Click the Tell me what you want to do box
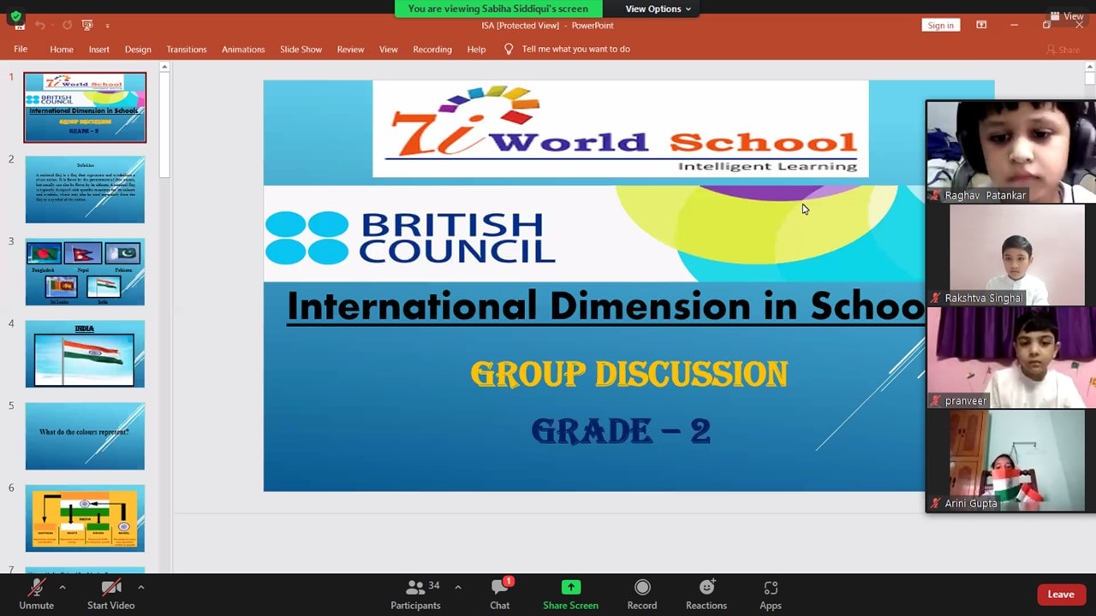 (576, 49)
